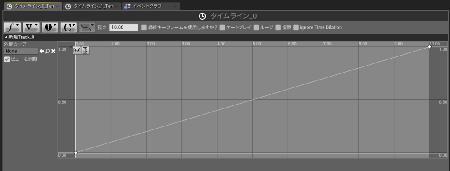Enable the 複製 checkbox
The width and height of the screenshot is (450, 171).
tap(278, 28)
